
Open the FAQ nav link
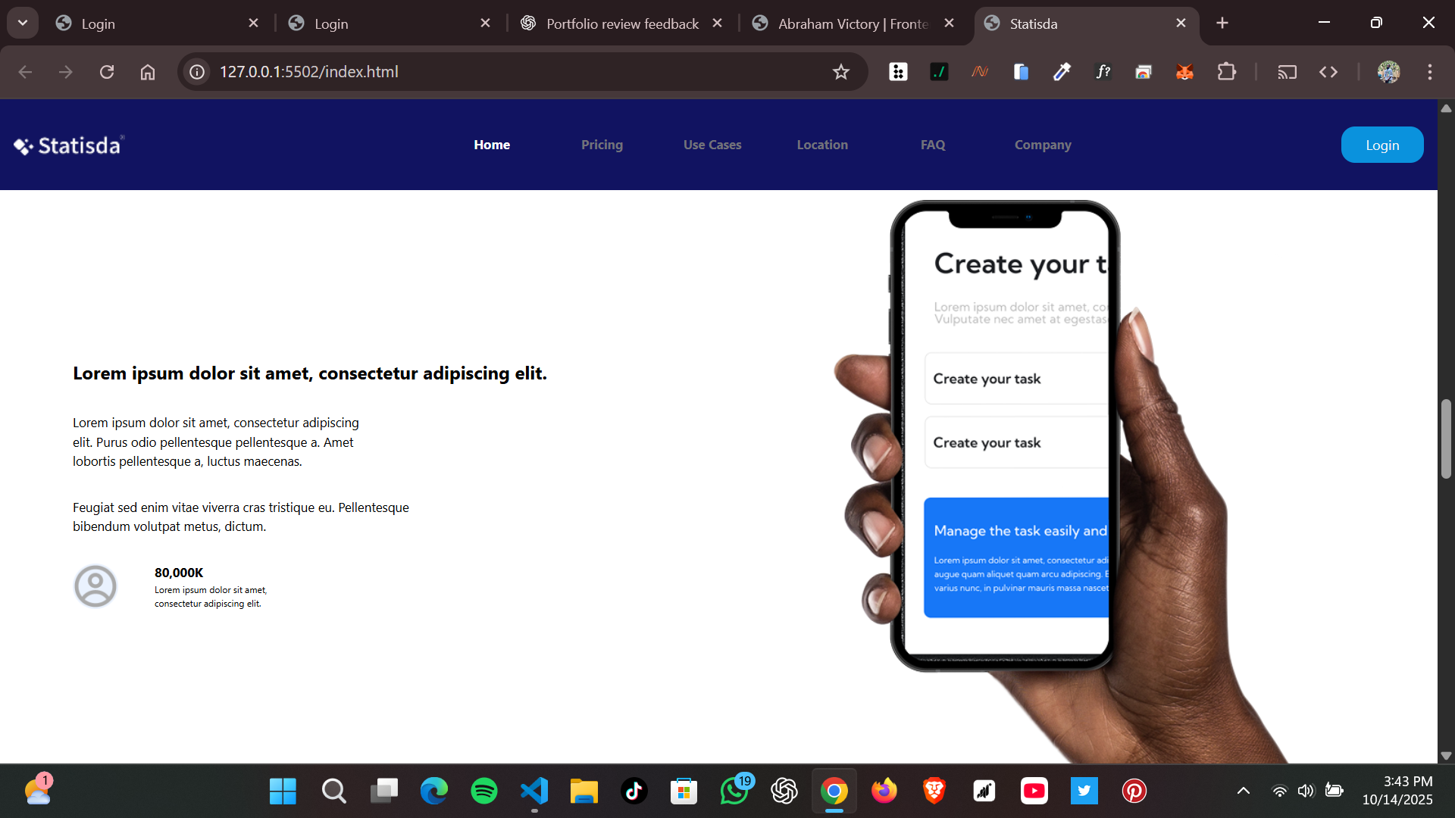click(933, 145)
